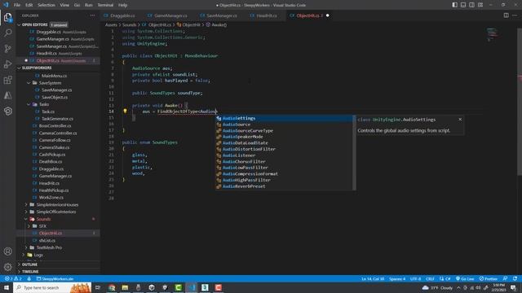
Task: Open the Manage gear in activity bar
Action: coord(7,267)
